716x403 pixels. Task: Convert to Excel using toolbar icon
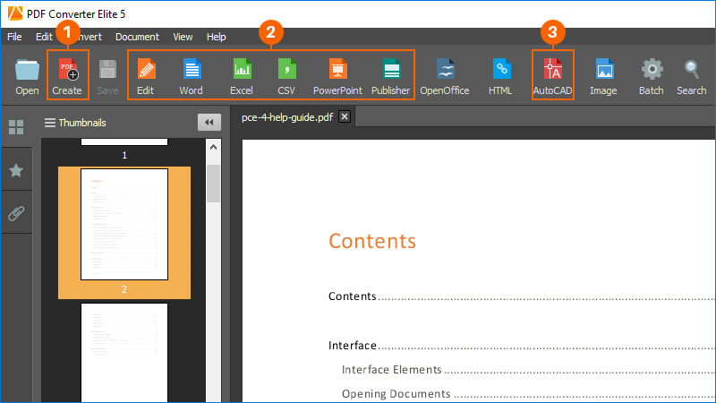pos(242,70)
